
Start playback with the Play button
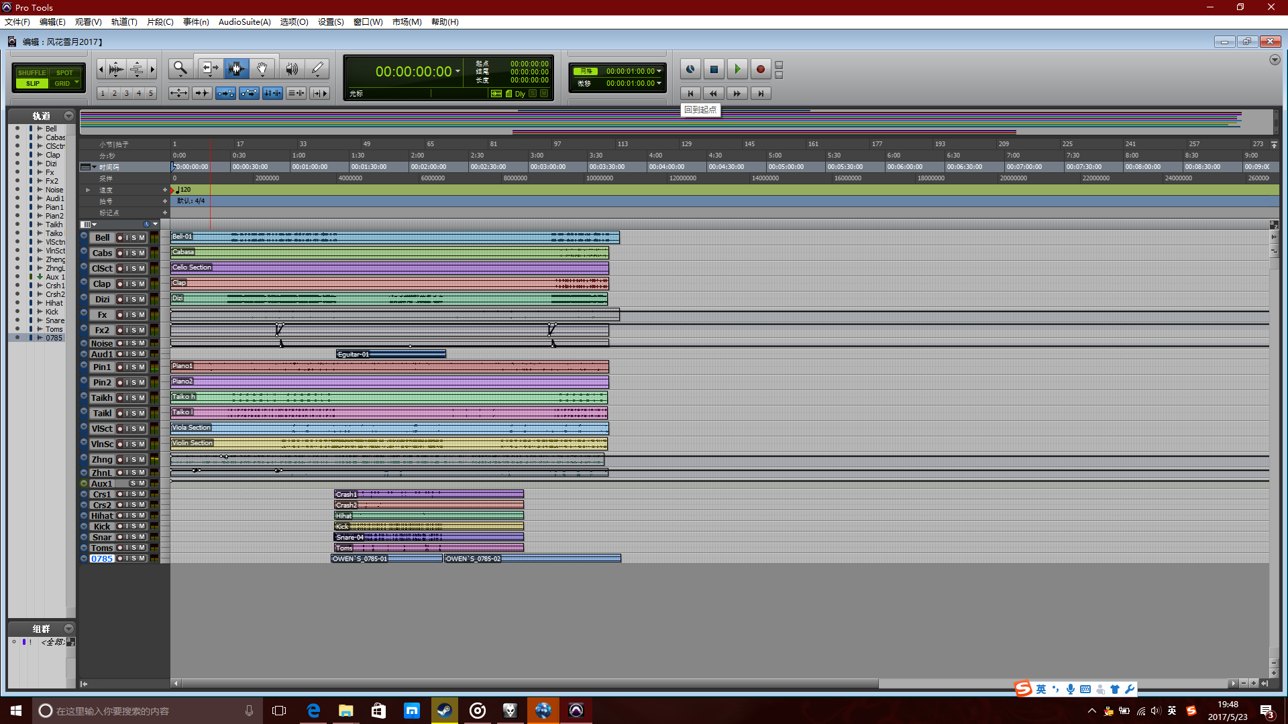[737, 69]
